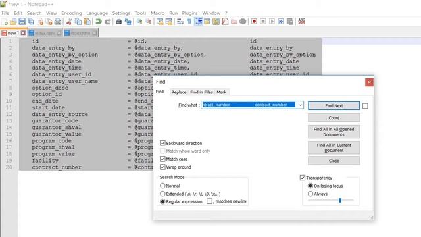
Task: Toggle word wrap toolbar icon
Action: pyautogui.click(x=180, y=22)
